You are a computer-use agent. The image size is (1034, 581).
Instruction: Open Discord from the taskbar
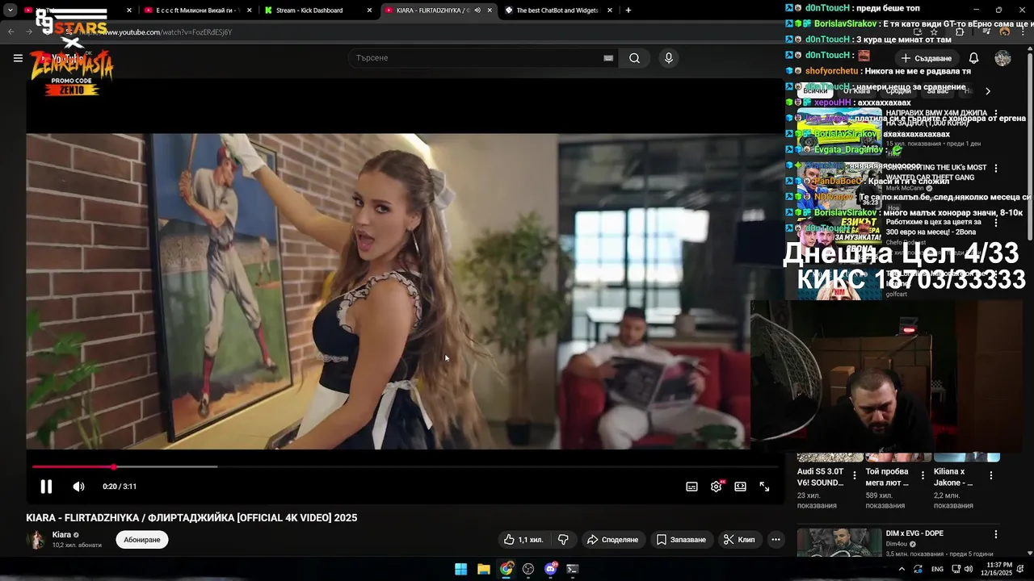(551, 569)
